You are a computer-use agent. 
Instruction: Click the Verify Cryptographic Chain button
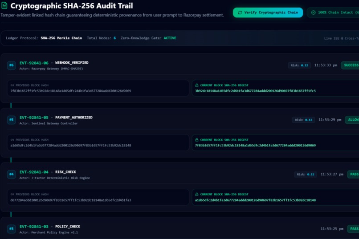coord(268,12)
